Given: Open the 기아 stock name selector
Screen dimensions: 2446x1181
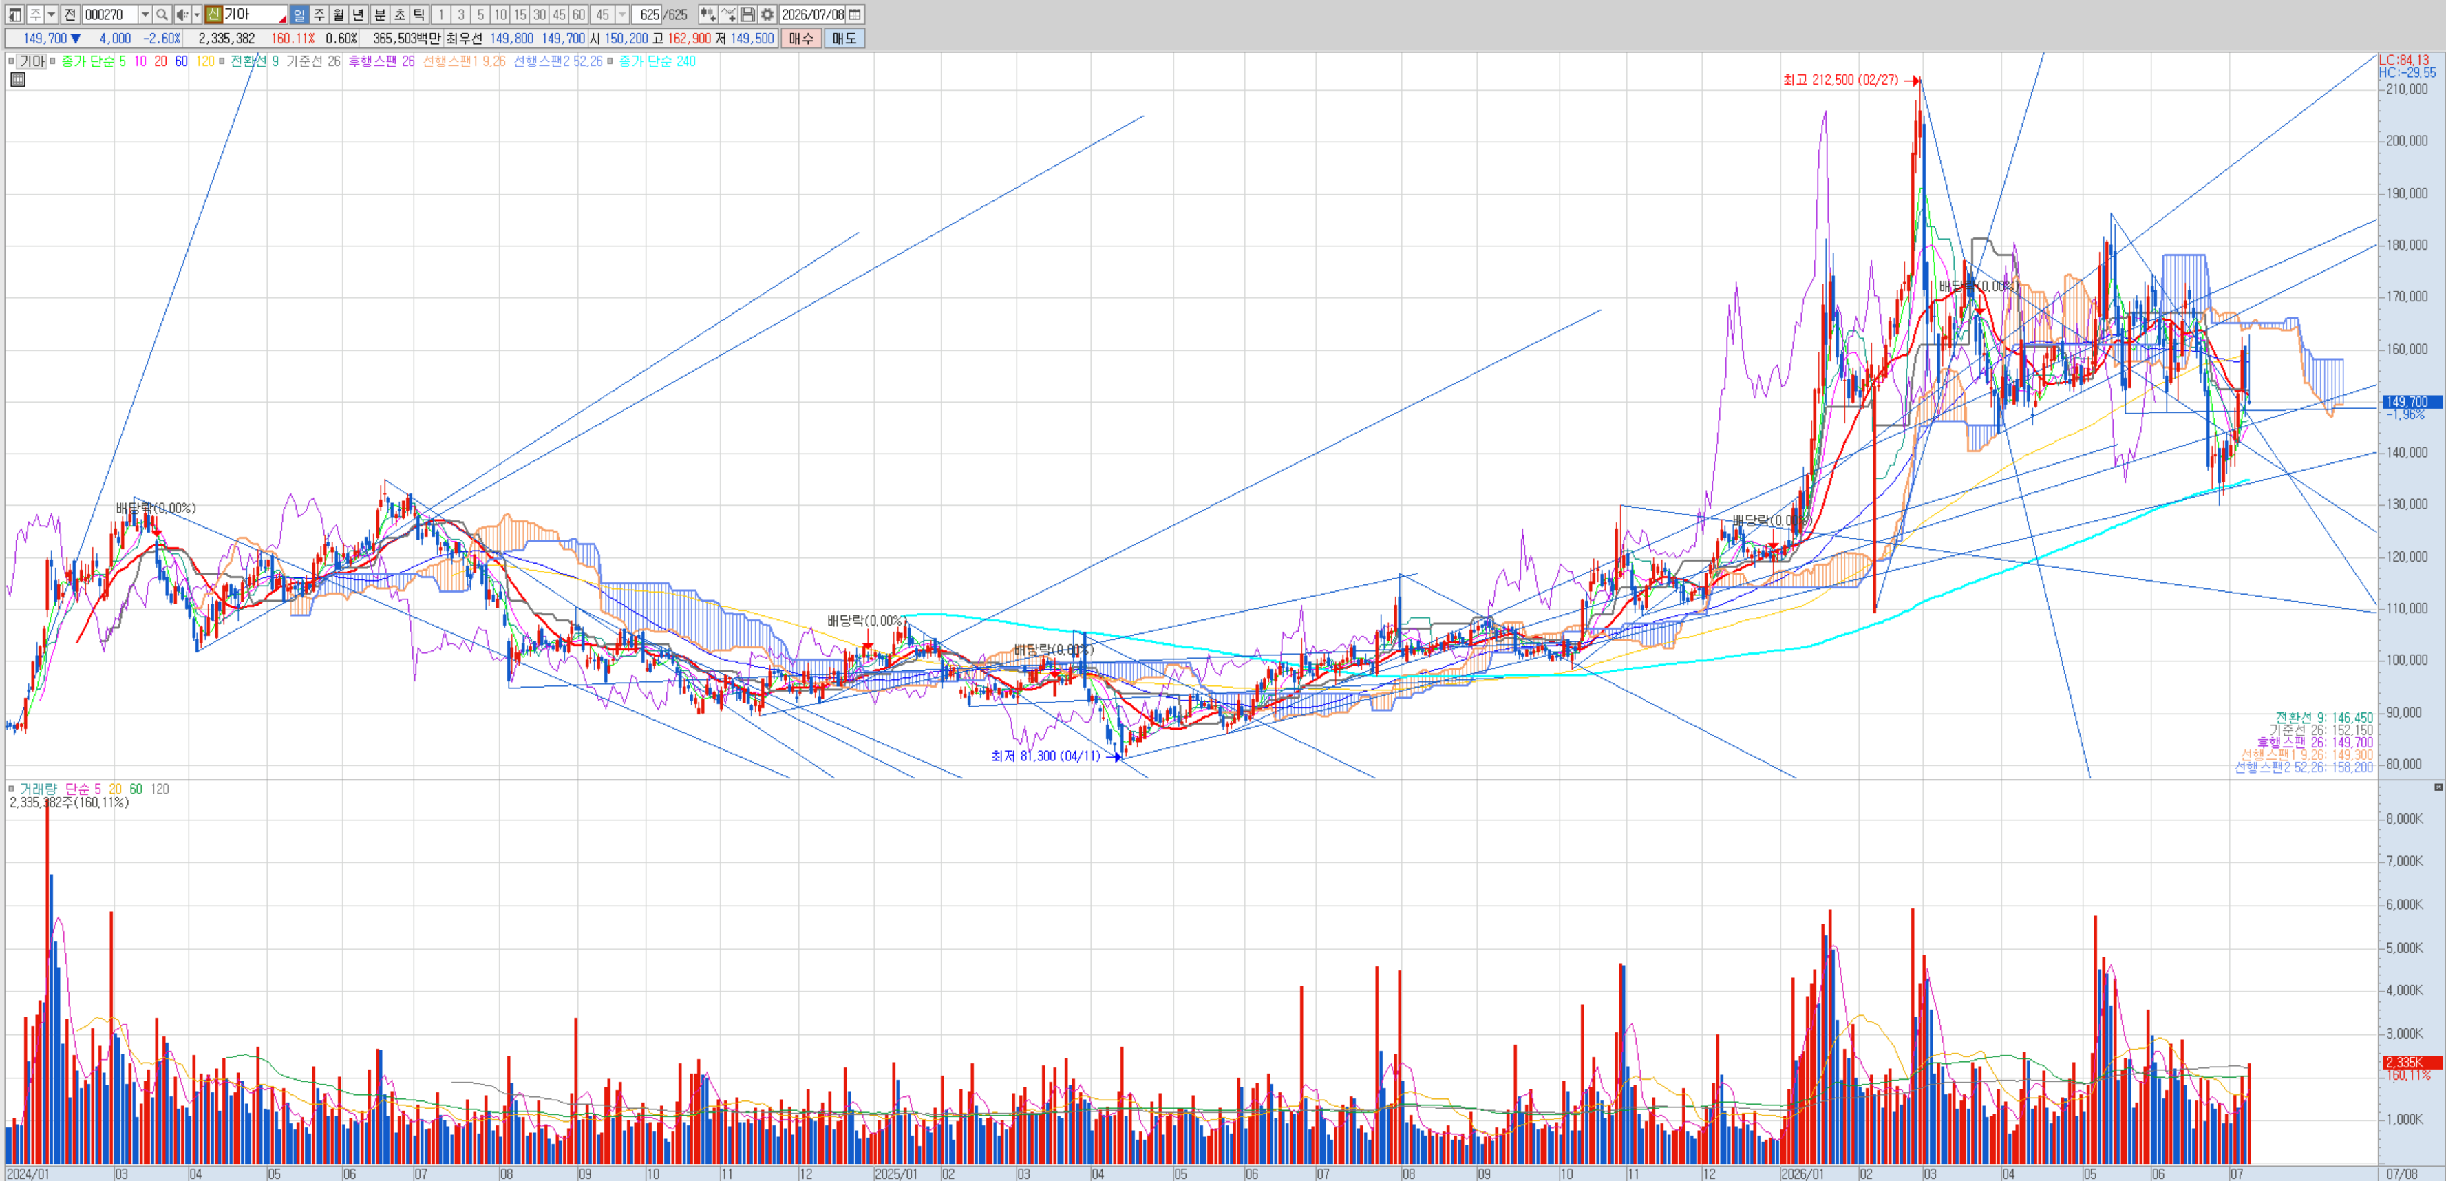Looking at the screenshot, I should 255,14.
